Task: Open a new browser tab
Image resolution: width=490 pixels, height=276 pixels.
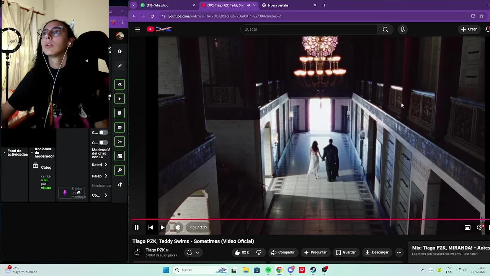Action: click(x=324, y=5)
